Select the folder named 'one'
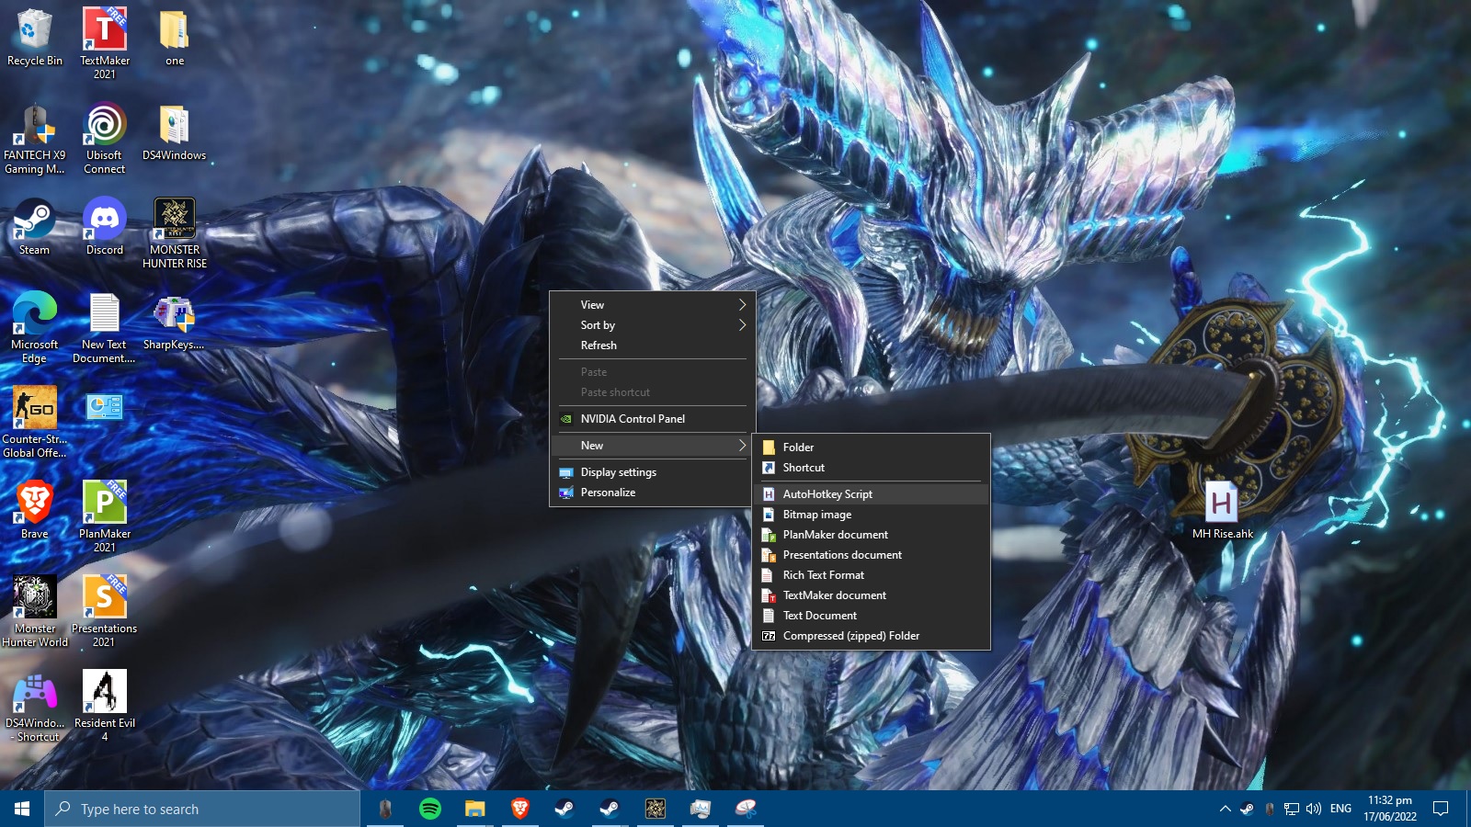1471x827 pixels. [x=175, y=39]
